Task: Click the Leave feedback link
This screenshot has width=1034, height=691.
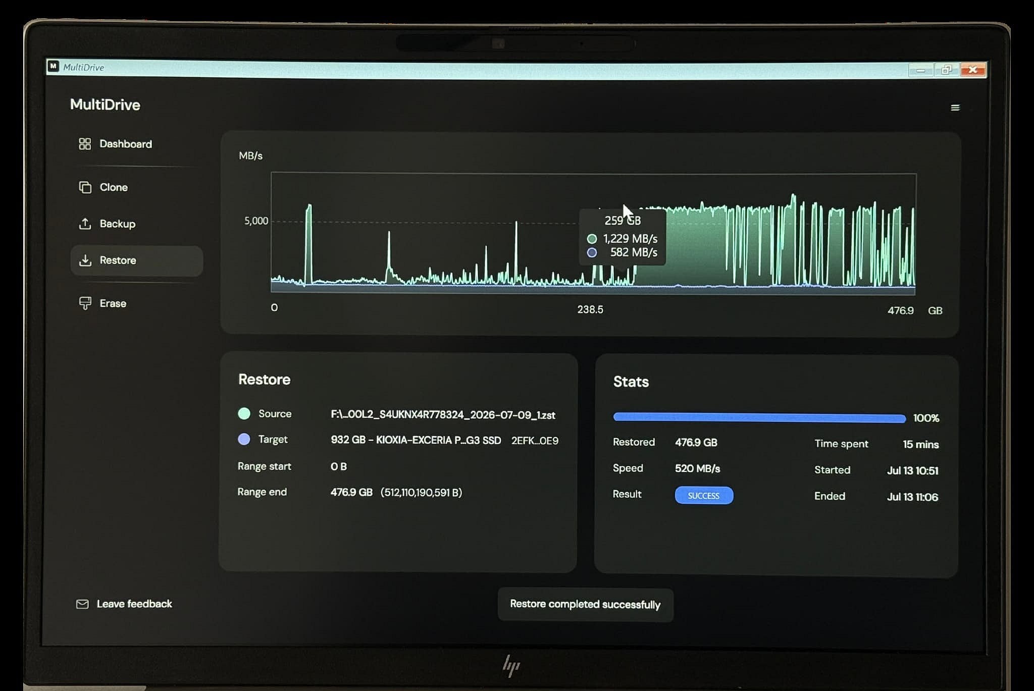Action: tap(134, 604)
